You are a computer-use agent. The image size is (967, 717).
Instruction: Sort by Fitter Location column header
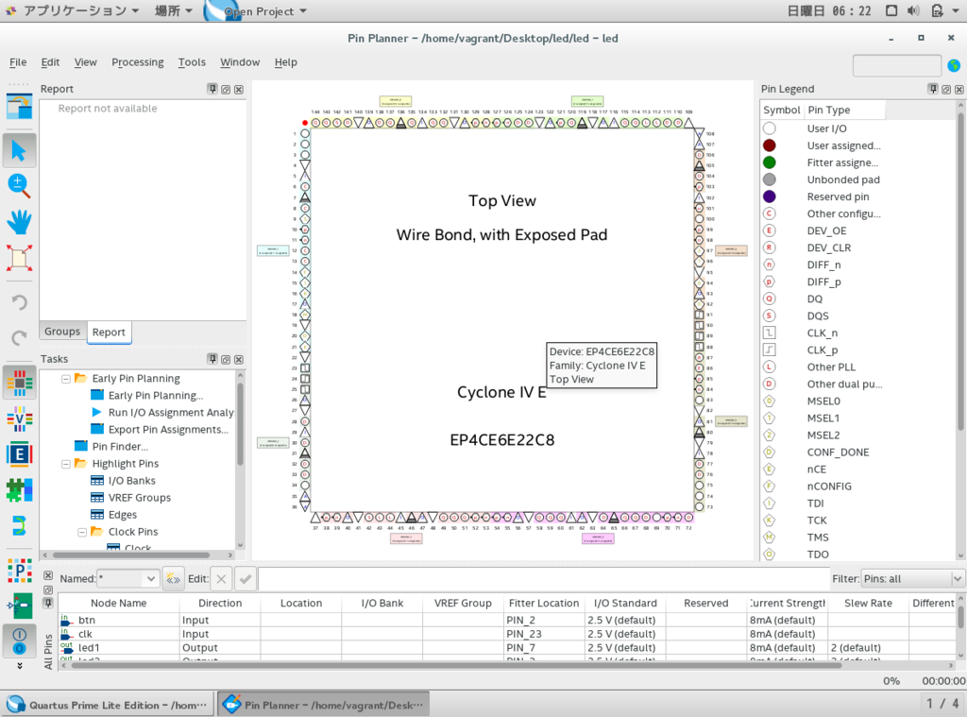[x=543, y=603]
